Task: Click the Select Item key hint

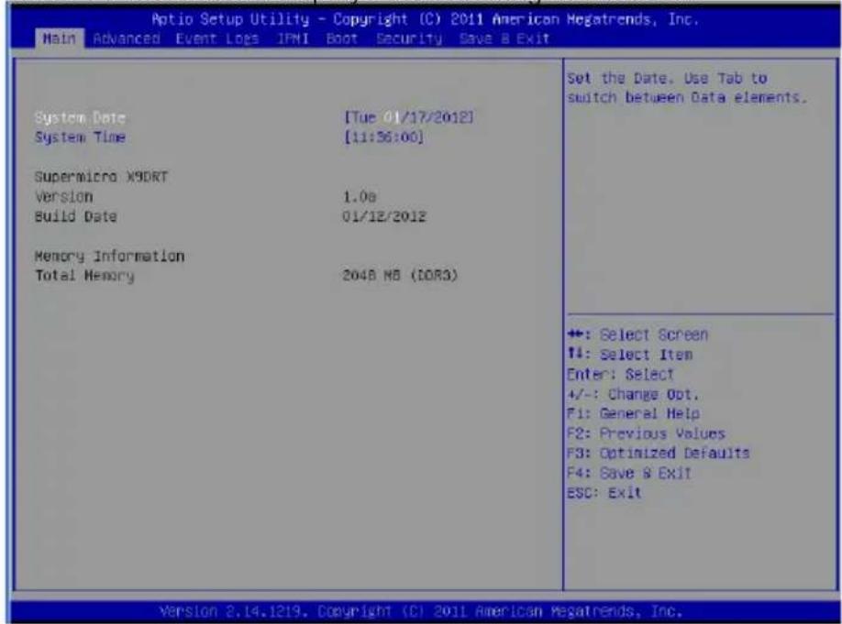Action: click(629, 355)
